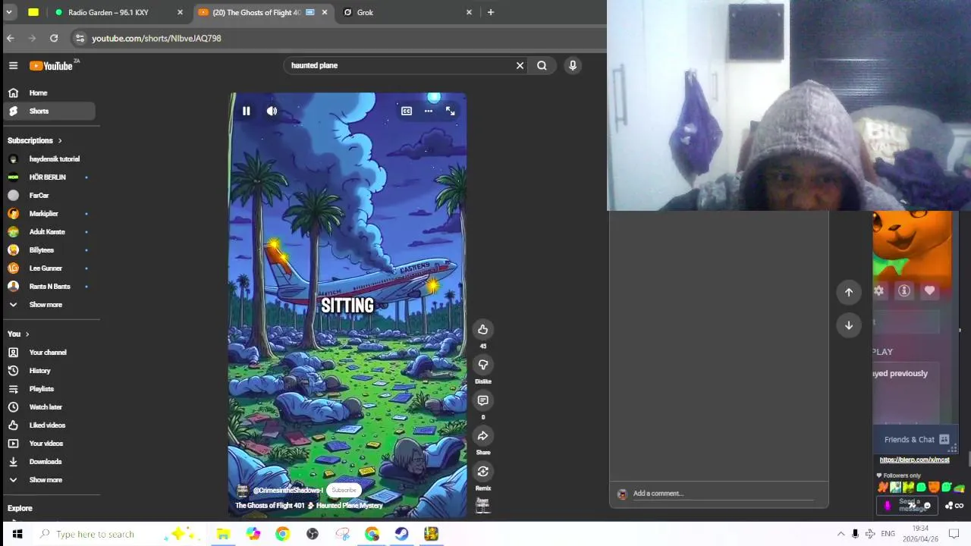Open watch History
This screenshot has height=546, width=971.
pos(48,371)
